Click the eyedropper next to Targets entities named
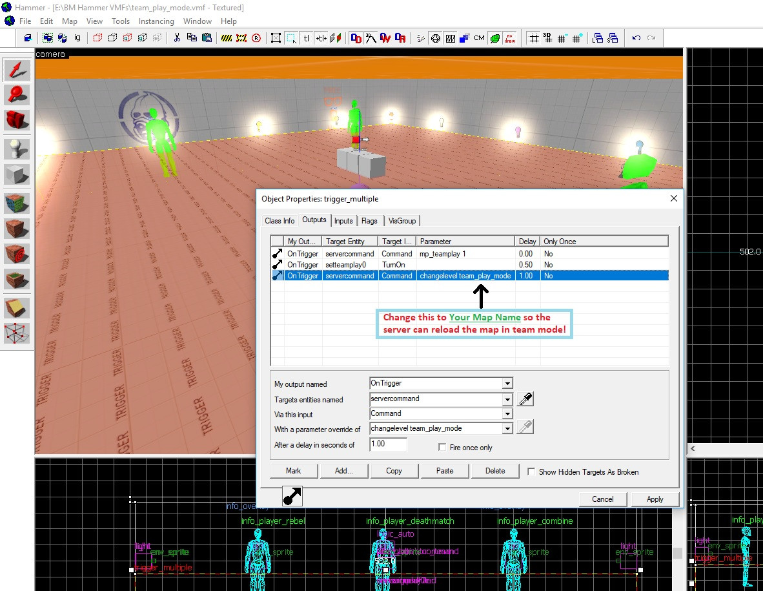Viewport: 763px width, 591px height. click(525, 400)
